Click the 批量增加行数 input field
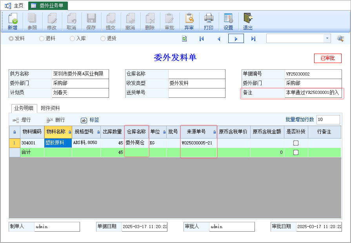Image resolution: width=351 pixels, height=243 pixels. [x=328, y=119]
